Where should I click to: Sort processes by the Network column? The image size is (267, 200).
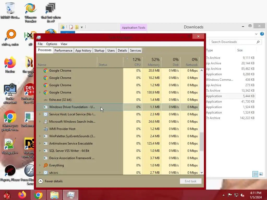click(x=190, y=62)
